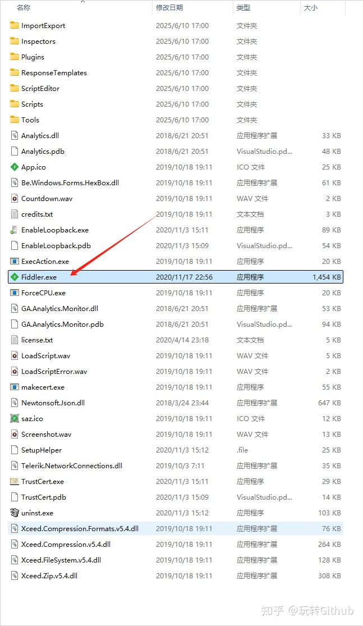Click the ResponseTemplates folder icon
The height and width of the screenshot is (626, 363).
pyautogui.click(x=15, y=72)
